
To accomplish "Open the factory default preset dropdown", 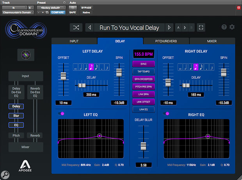I will [51, 8].
